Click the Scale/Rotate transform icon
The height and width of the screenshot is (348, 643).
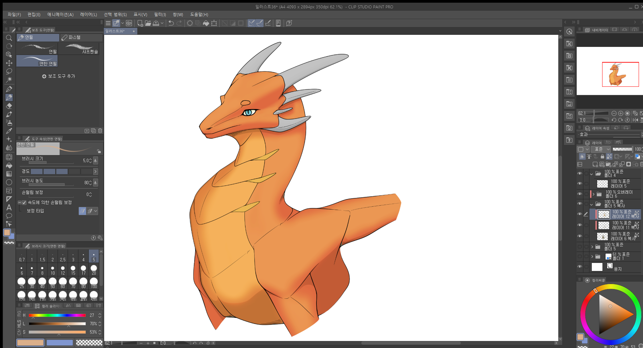pos(214,23)
